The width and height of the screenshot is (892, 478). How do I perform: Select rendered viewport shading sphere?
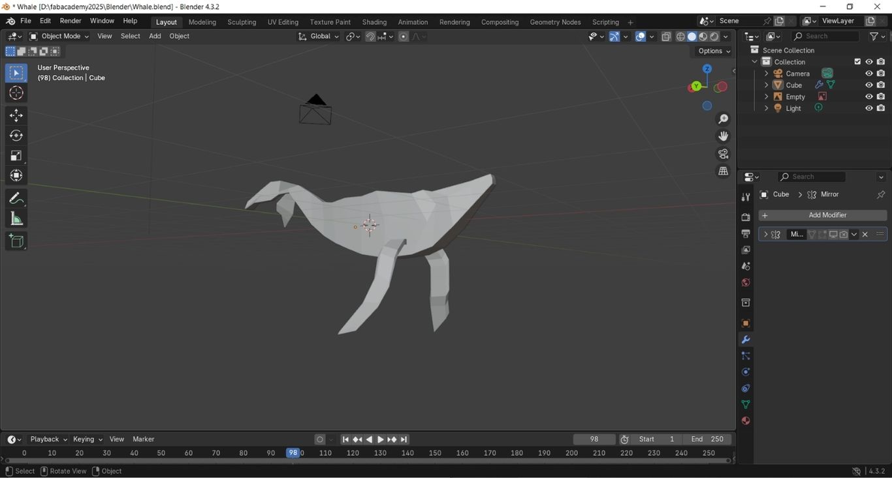coord(714,37)
